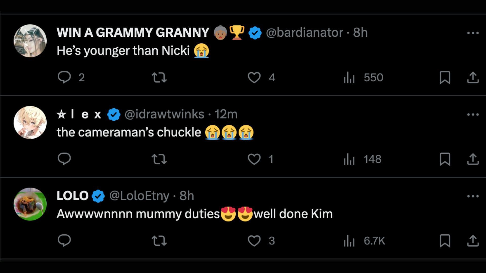Image resolution: width=486 pixels, height=273 pixels.
Task: Like the @bardianator tweet with 4 likes
Action: (x=254, y=77)
